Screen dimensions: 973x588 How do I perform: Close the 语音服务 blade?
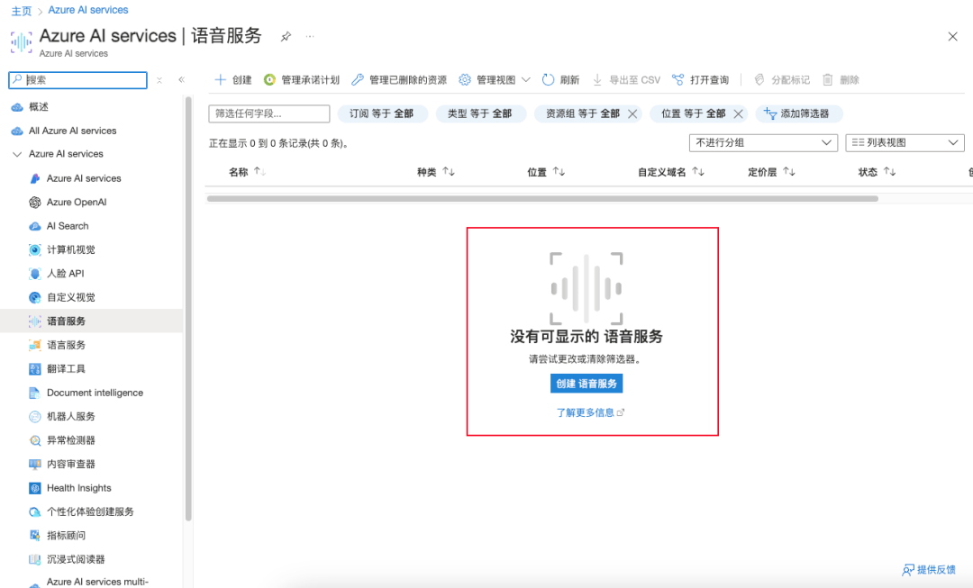[x=952, y=37]
